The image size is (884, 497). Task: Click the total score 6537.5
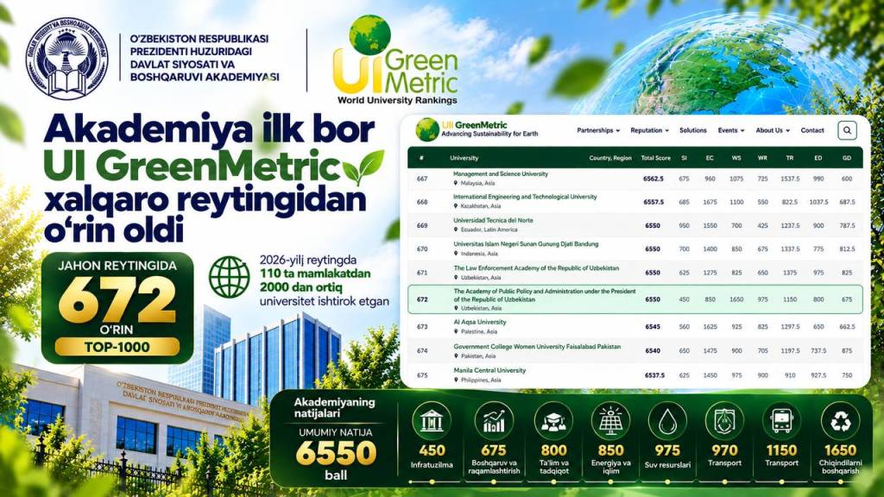click(x=654, y=375)
